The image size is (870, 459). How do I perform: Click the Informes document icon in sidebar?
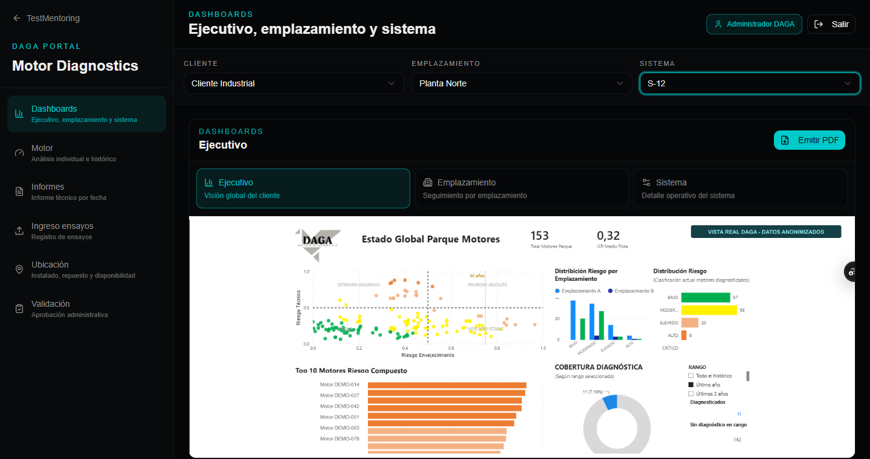[19, 191]
